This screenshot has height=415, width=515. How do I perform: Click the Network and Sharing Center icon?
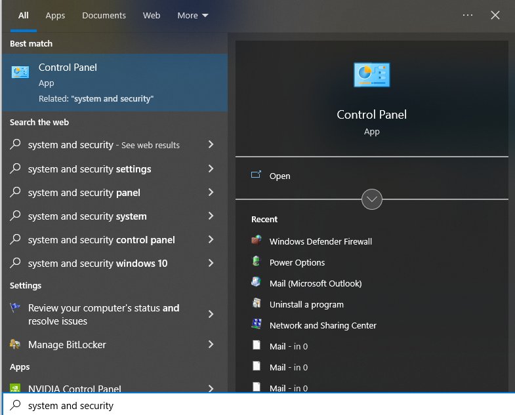[x=256, y=324]
